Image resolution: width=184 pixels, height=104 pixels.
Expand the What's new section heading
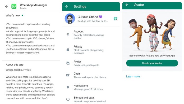[x=13, y=15]
